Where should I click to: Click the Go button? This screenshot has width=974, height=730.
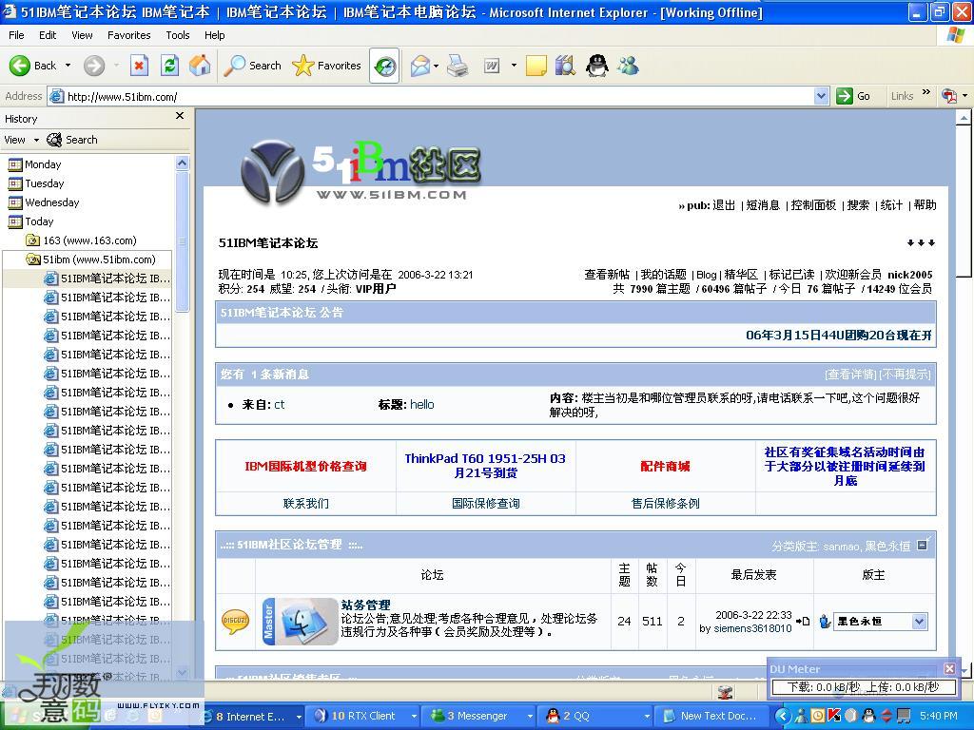[853, 96]
